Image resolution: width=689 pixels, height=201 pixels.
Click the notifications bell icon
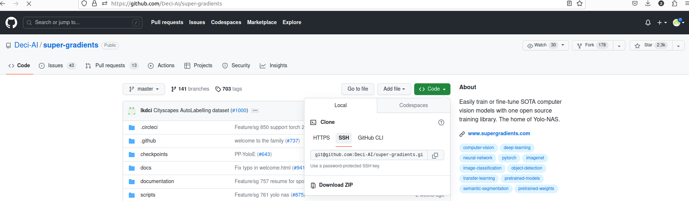tap(648, 23)
